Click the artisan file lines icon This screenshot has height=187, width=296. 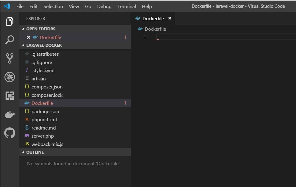(x=27, y=78)
